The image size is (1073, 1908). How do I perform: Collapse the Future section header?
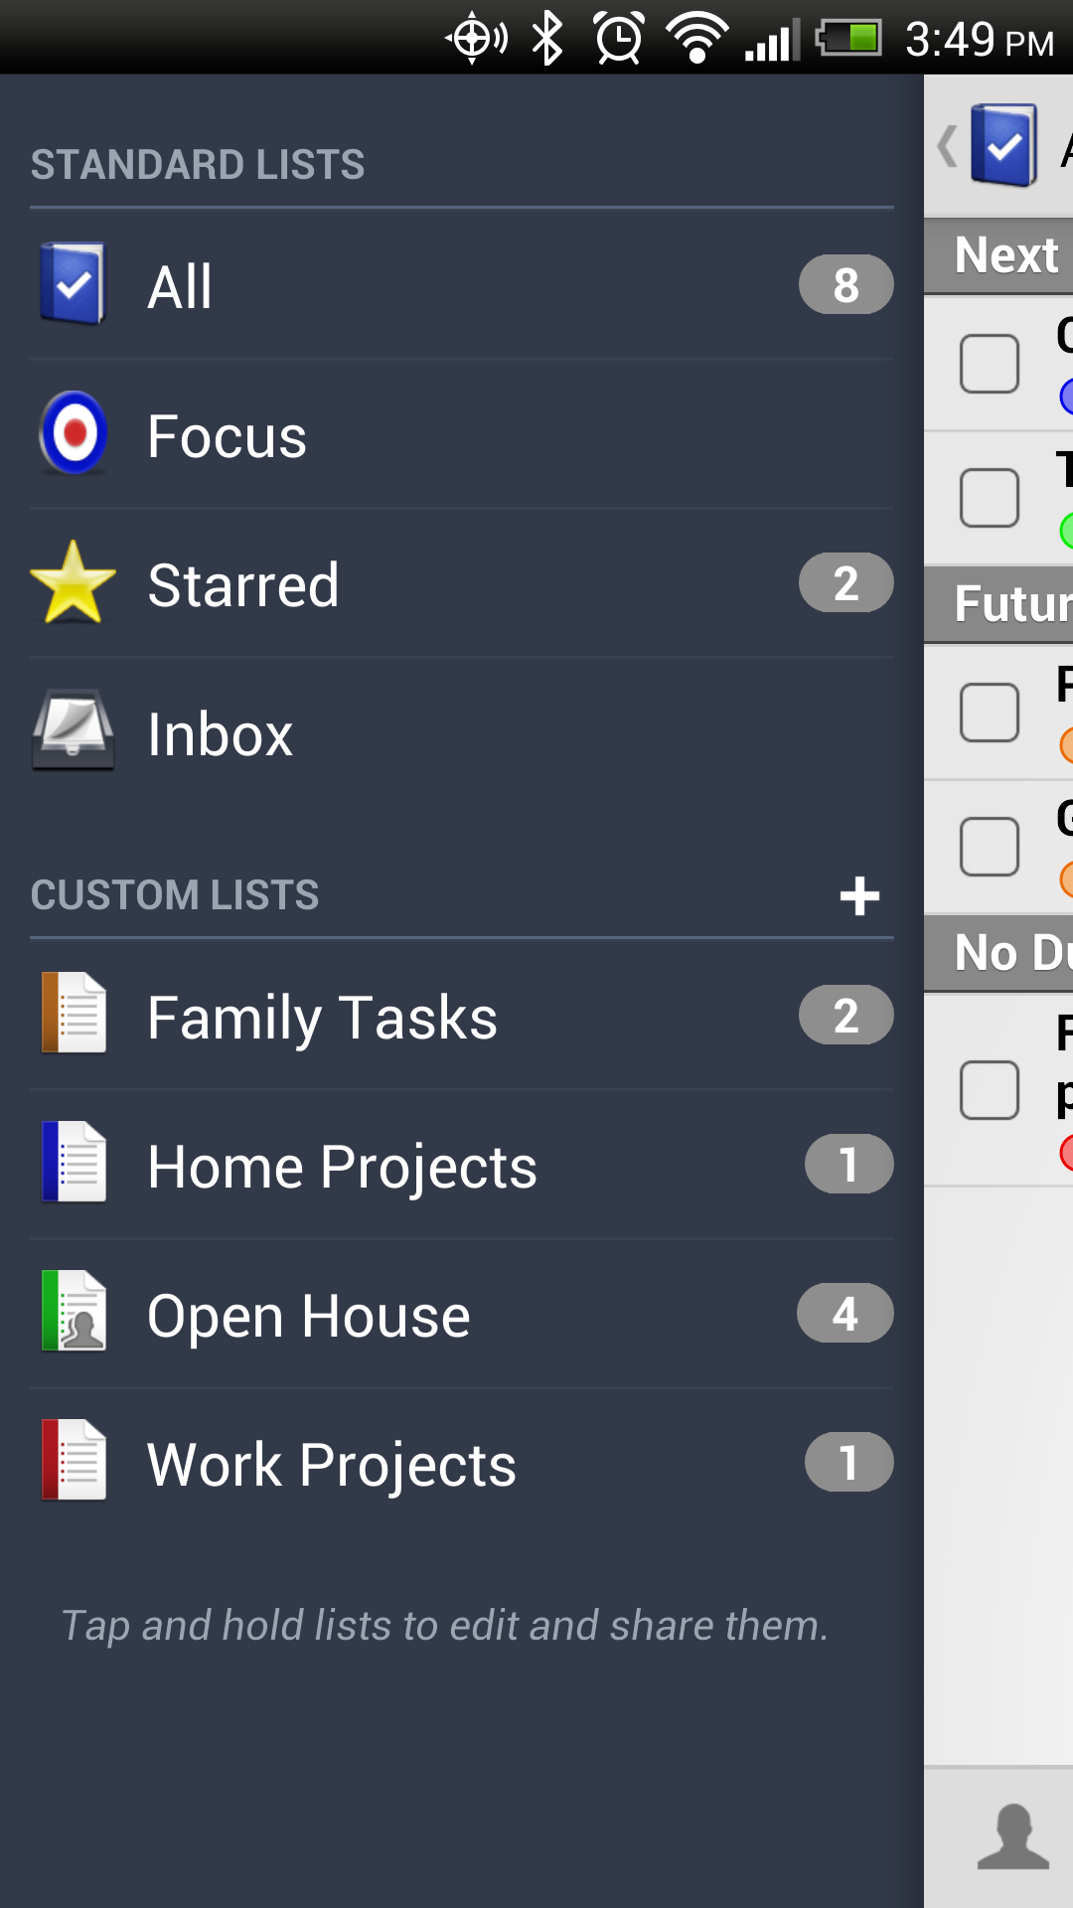(x=1008, y=604)
